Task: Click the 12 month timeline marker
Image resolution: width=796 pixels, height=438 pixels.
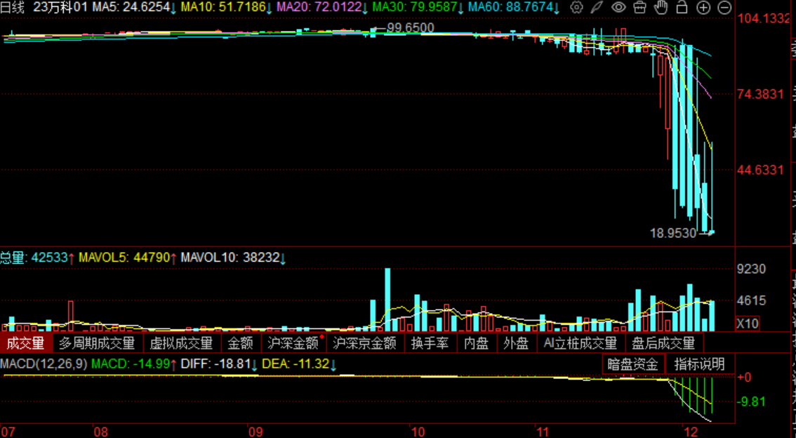Action: click(691, 432)
